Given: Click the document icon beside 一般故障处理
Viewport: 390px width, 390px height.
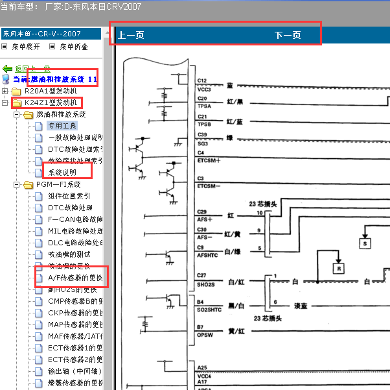Looking at the screenshot, I should point(39,138).
